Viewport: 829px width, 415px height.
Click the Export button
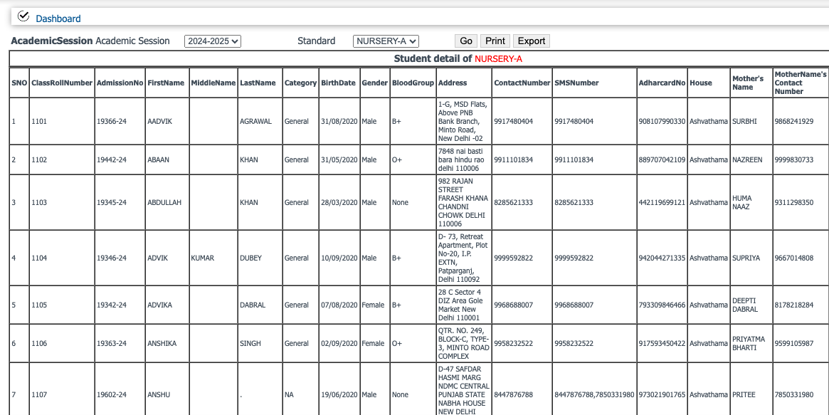pos(532,41)
